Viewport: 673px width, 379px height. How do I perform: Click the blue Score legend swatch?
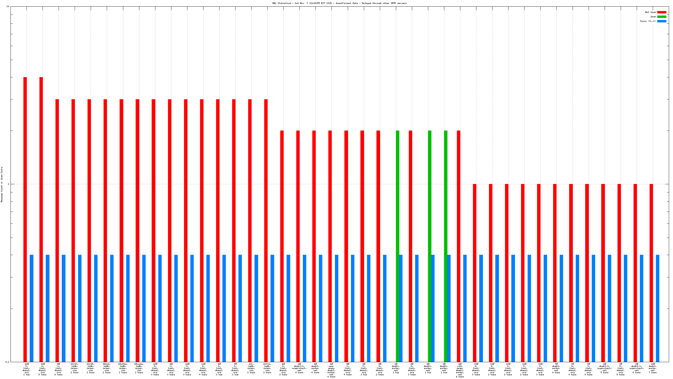coord(661,21)
